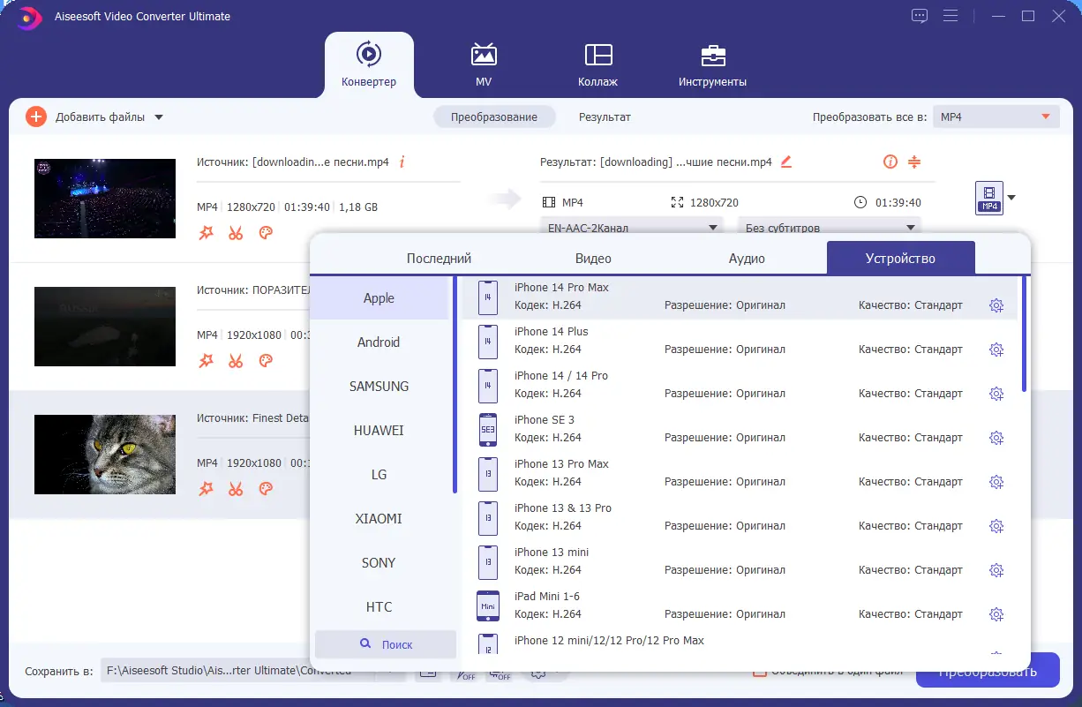This screenshot has width=1082, height=707.
Task: Open settings gear for iPad Mini 1-6
Action: pyautogui.click(x=996, y=614)
